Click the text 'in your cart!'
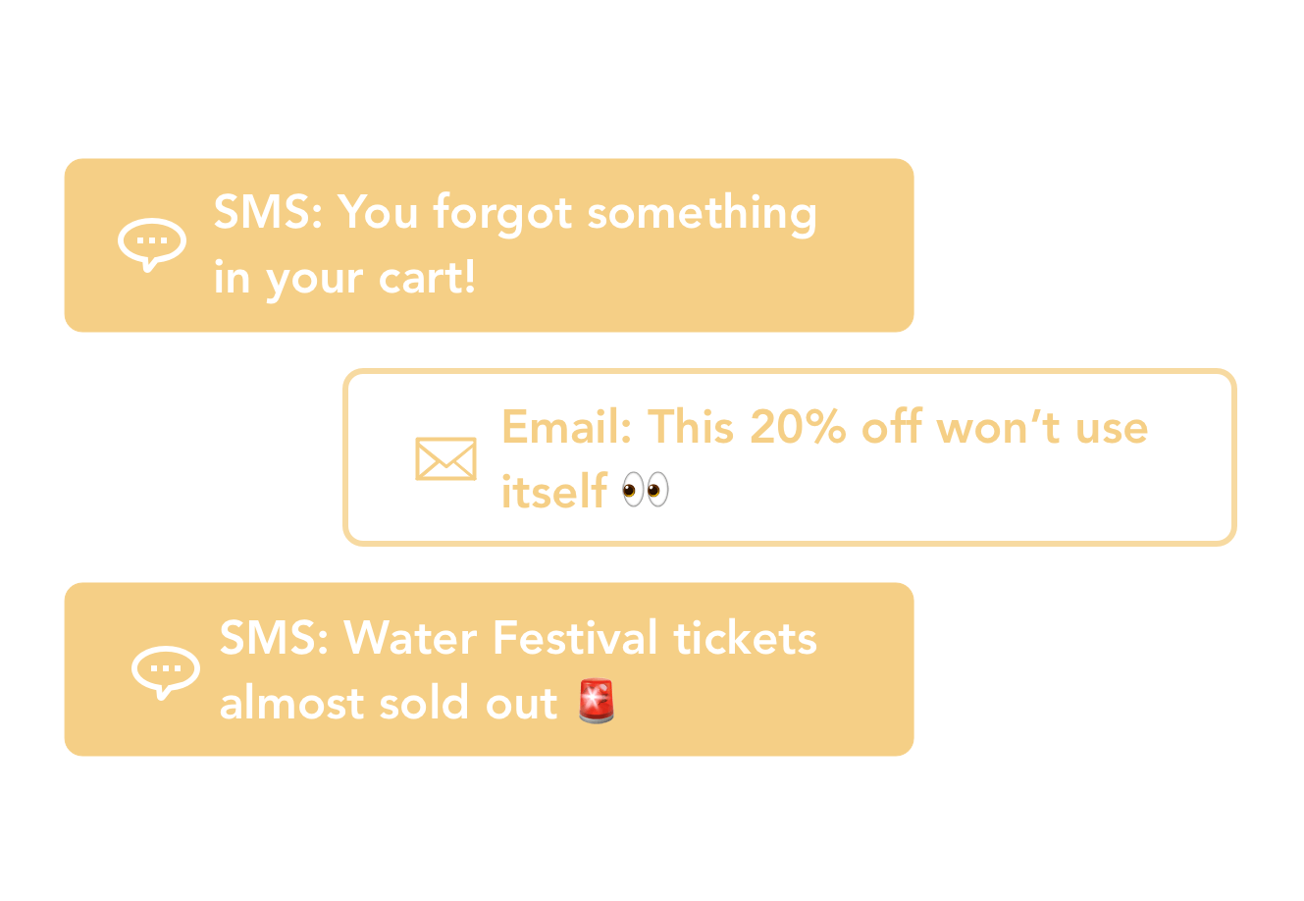Viewport: 1304px width, 901px height. 345,279
